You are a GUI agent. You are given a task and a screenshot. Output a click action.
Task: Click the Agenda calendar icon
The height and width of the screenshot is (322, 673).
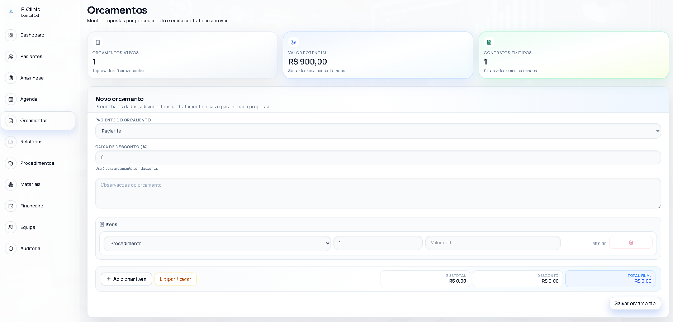11,99
